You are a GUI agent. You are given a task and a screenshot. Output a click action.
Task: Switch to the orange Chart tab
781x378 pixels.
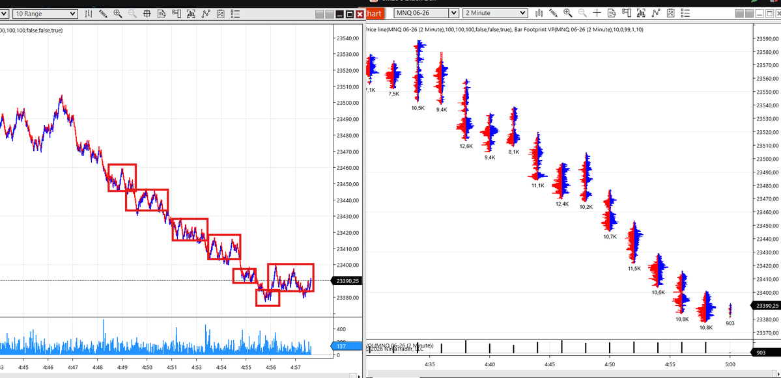tap(374, 14)
